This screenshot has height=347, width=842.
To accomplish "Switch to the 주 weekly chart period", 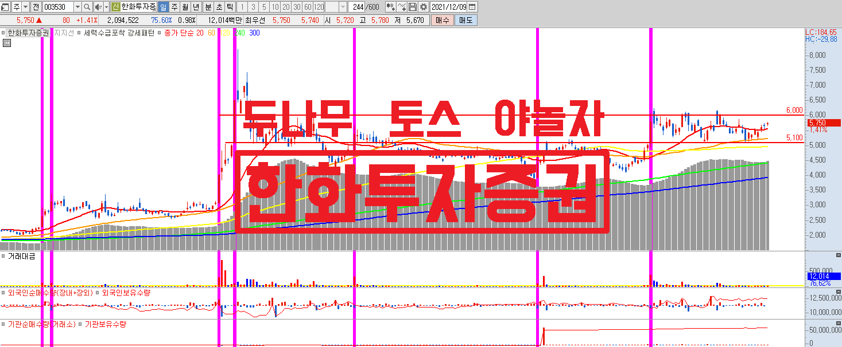I will [174, 7].
